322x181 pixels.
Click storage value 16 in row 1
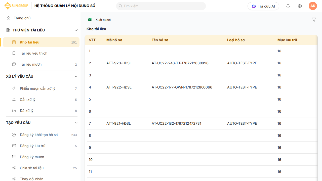279,51
